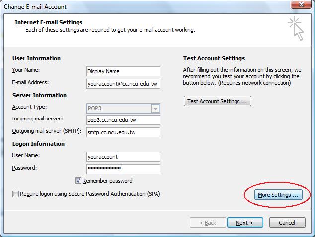The width and height of the screenshot is (315, 237).
Task: Close the Change E-mail Account dialog
Action: coord(300,6)
